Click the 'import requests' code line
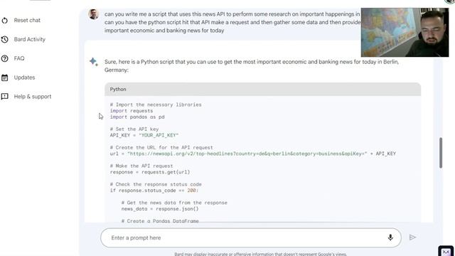 [132, 111]
